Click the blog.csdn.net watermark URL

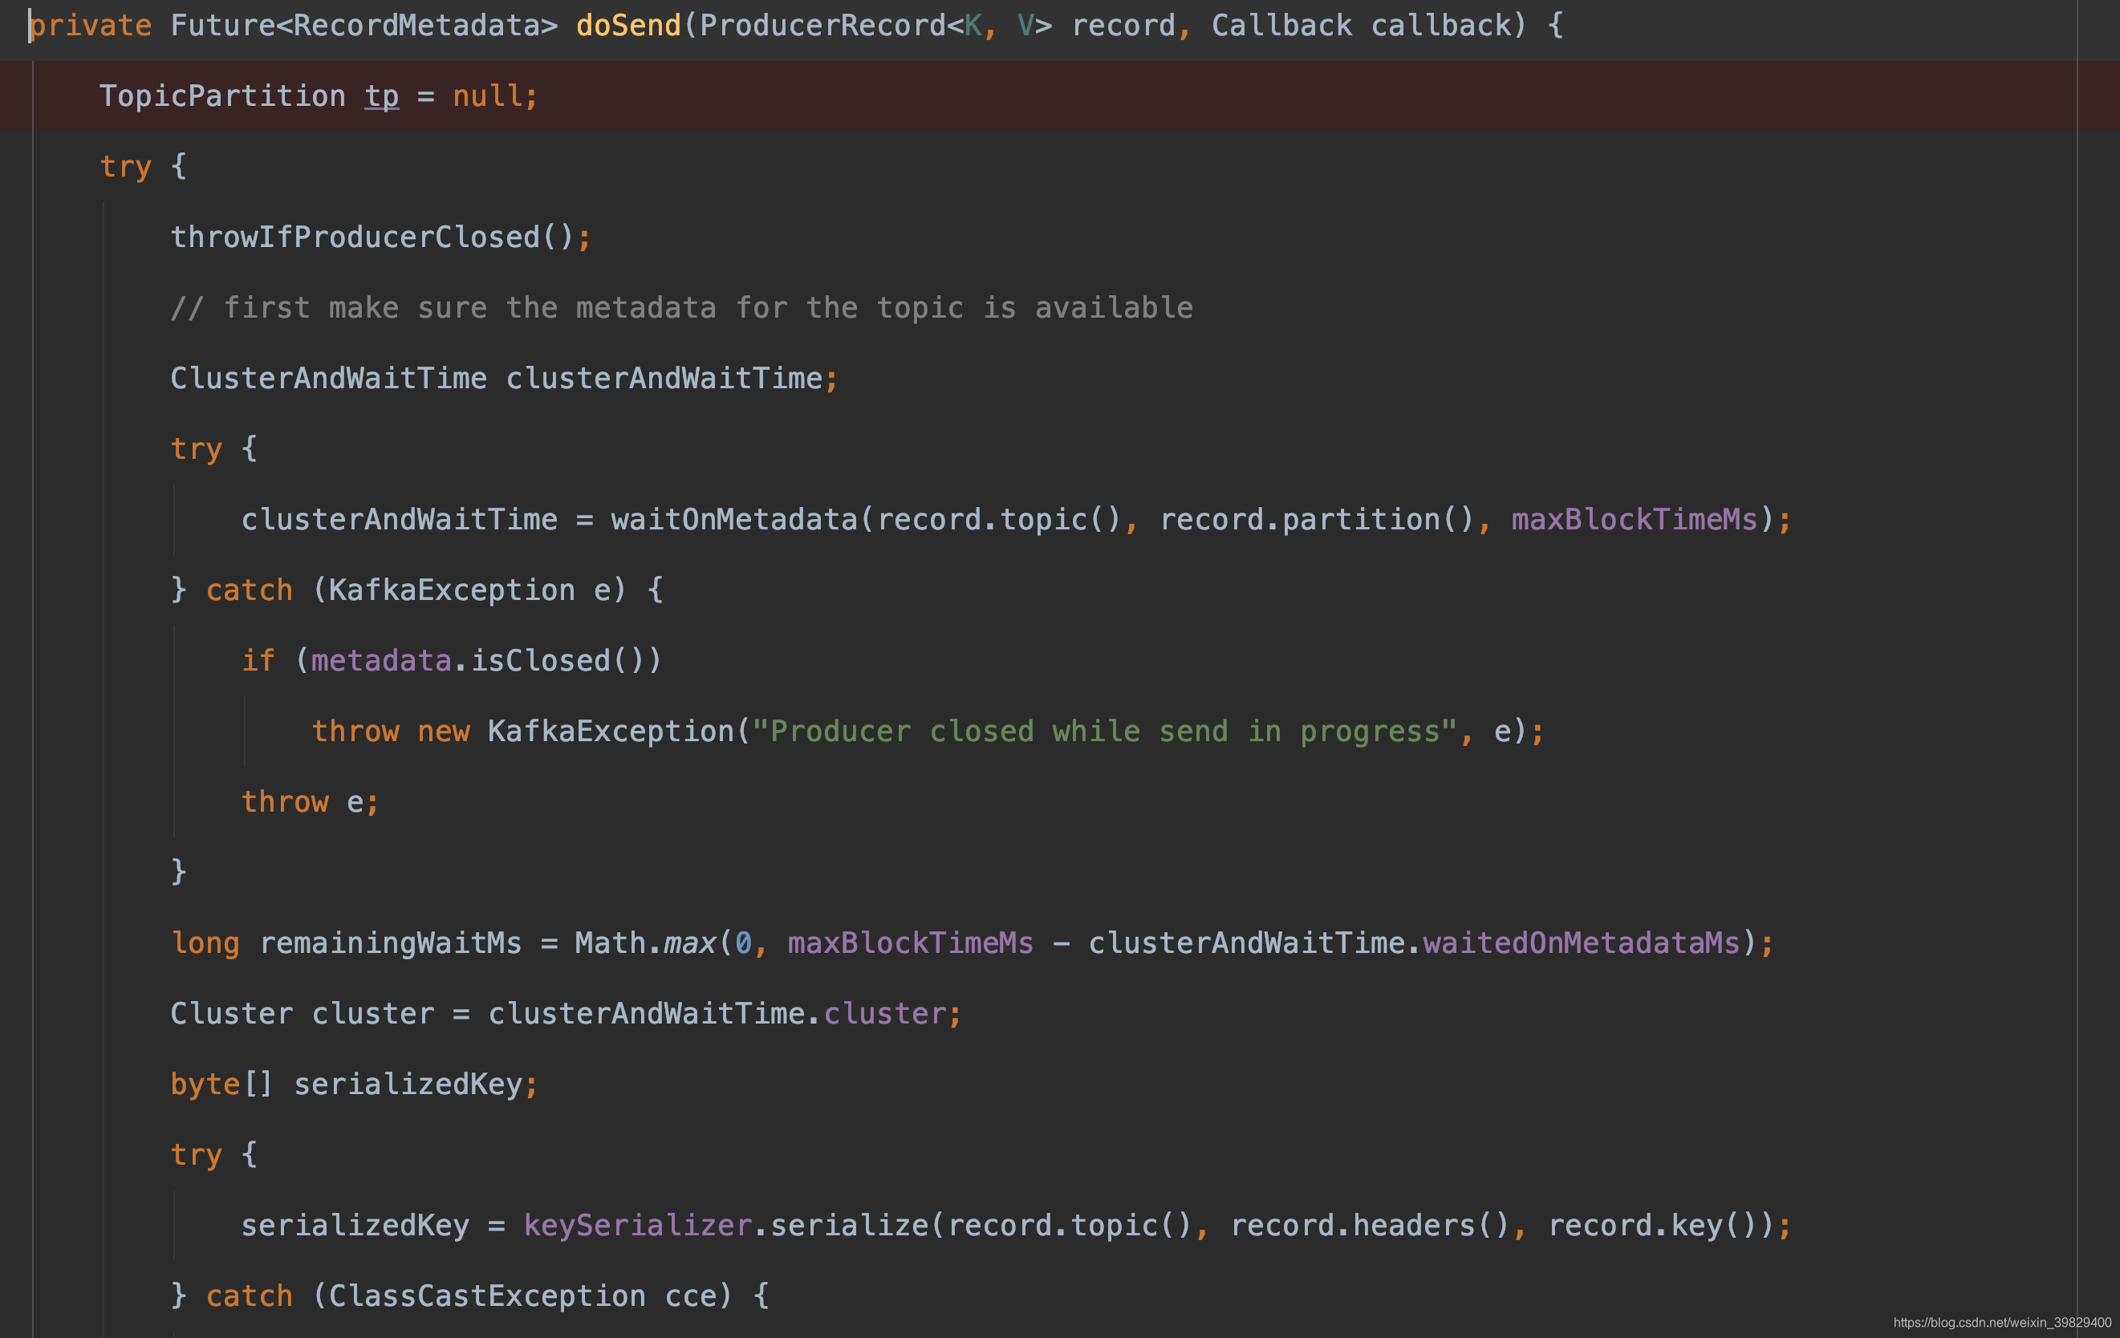click(x=2001, y=1322)
